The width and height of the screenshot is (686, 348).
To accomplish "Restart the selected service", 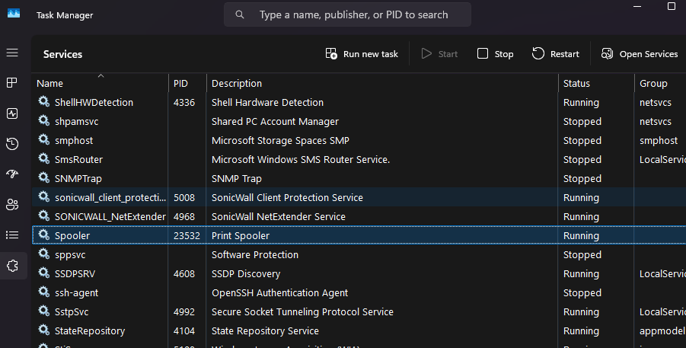I will [x=556, y=54].
